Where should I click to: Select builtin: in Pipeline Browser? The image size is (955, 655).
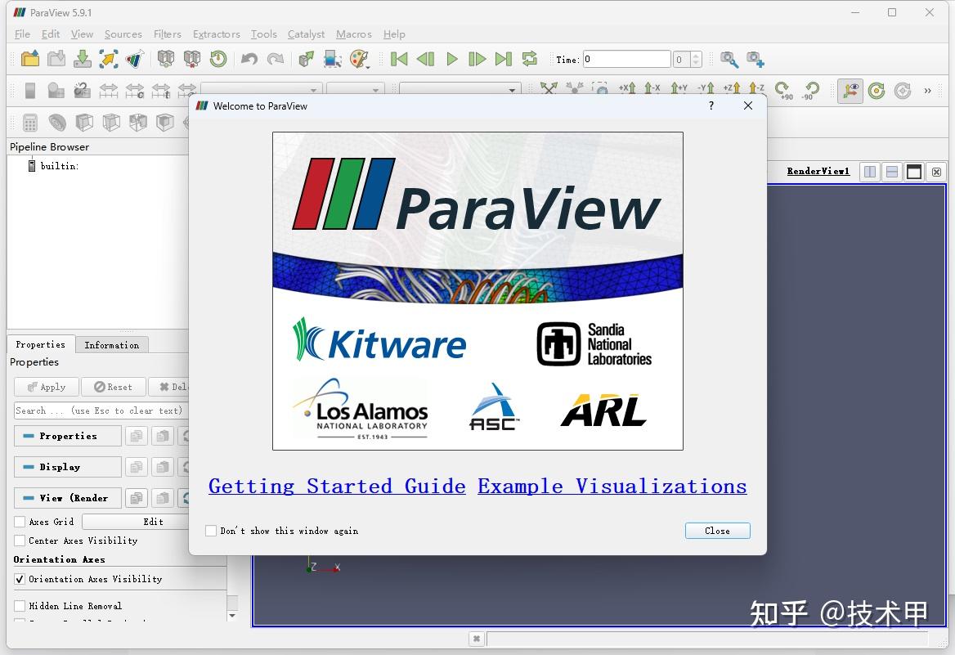59,166
